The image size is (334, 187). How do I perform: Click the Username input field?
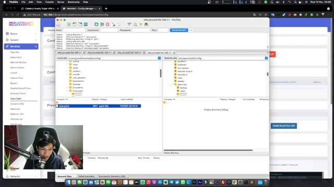click(x=109, y=30)
